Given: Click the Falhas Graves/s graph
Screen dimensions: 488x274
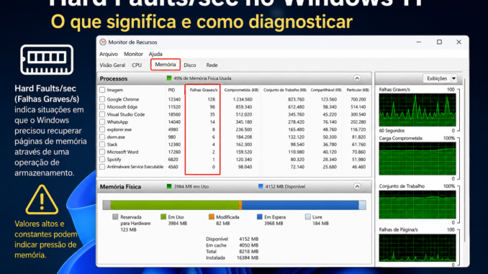Looking at the screenshot, I should (x=417, y=110).
